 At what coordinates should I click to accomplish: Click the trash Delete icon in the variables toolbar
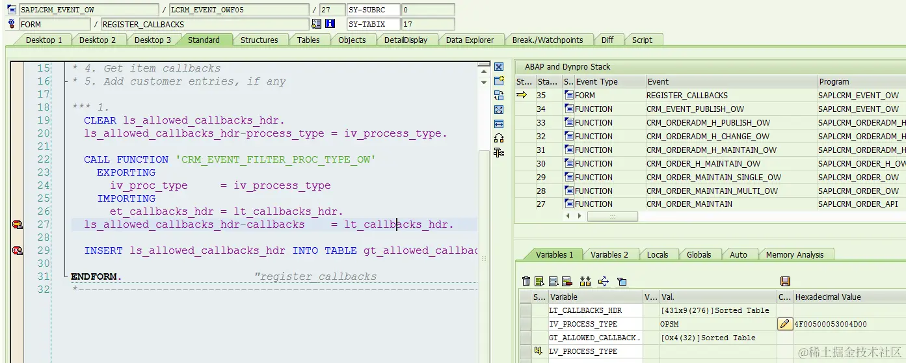(x=526, y=281)
